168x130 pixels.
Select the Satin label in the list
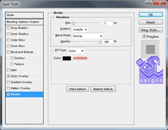click(14, 70)
